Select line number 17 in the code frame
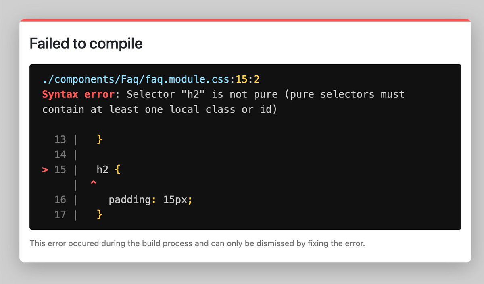Image resolution: width=484 pixels, height=284 pixels. (60, 215)
